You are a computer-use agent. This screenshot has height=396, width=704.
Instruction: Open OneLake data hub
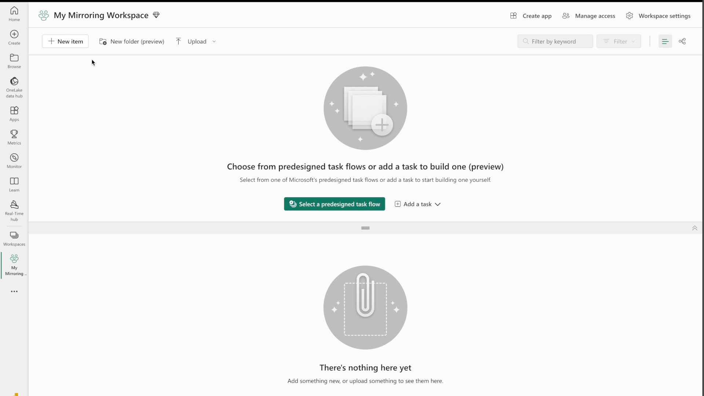pyautogui.click(x=14, y=88)
